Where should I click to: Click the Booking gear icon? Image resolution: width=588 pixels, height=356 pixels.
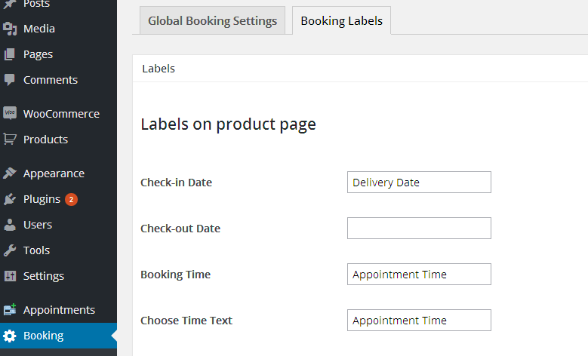[10, 336]
